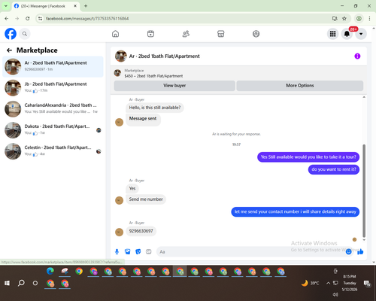Select the Jb - 2bed 1bath conversation
The width and height of the screenshot is (376, 301).
tap(53, 88)
